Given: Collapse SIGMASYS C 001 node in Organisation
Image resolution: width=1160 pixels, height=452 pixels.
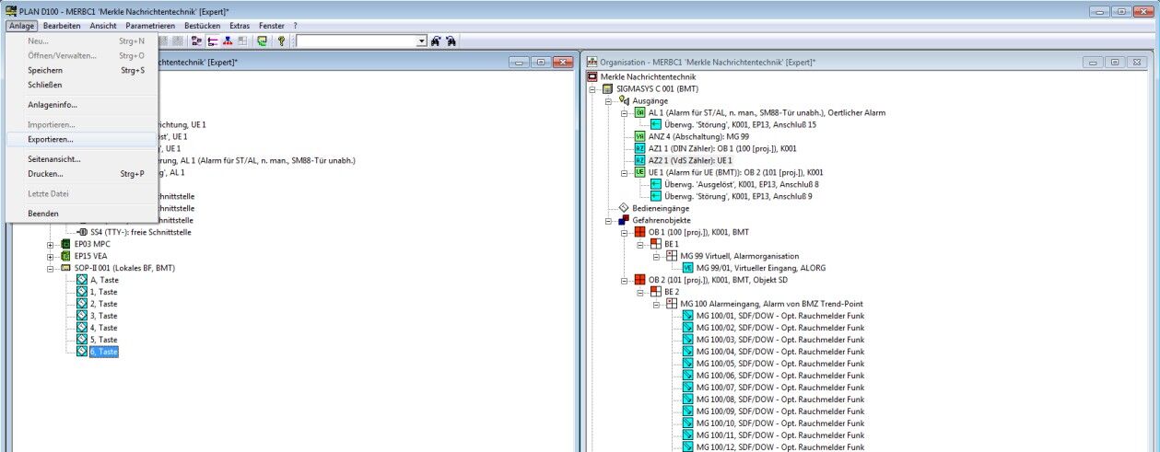Looking at the screenshot, I should pyautogui.click(x=592, y=88).
